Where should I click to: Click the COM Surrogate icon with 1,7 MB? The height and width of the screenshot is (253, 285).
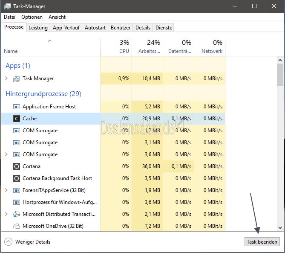click(x=17, y=131)
